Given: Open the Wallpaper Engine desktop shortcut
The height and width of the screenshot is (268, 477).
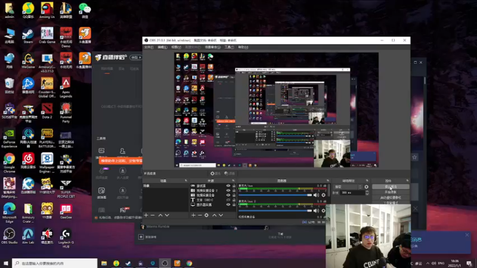Looking at the screenshot, I should [x=47, y=163].
